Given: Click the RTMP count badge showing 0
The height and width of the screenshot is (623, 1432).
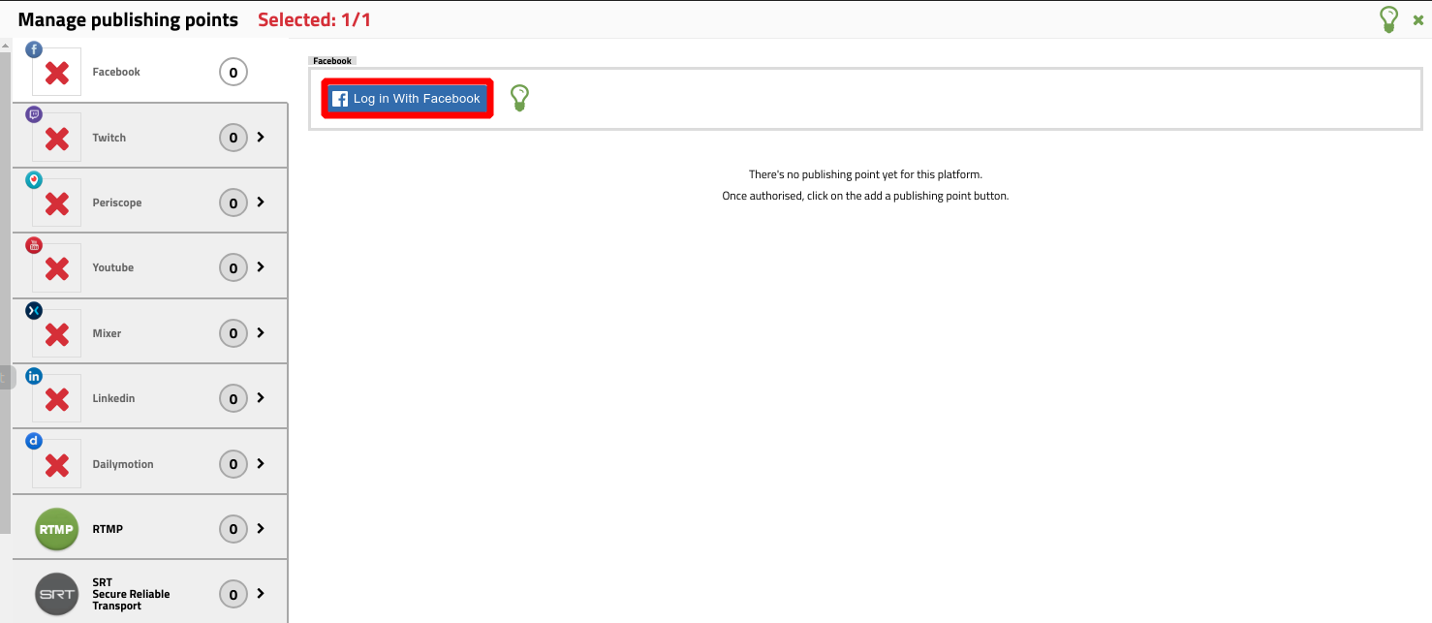Looking at the screenshot, I should tap(233, 529).
